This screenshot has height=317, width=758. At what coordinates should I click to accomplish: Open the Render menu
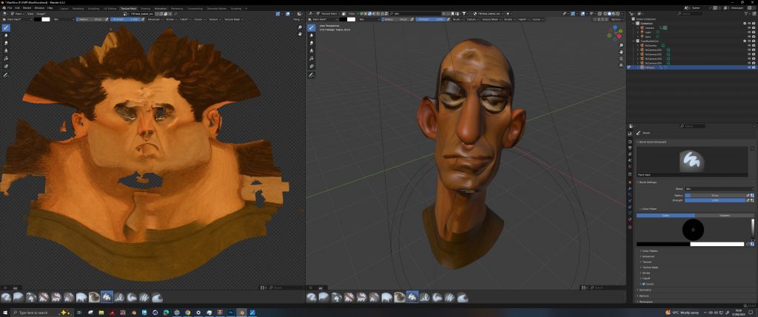pos(28,8)
